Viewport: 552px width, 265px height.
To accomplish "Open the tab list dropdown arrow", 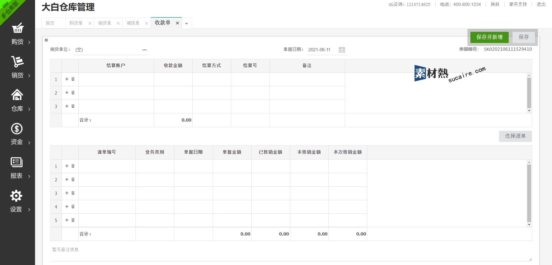I will [x=186, y=24].
